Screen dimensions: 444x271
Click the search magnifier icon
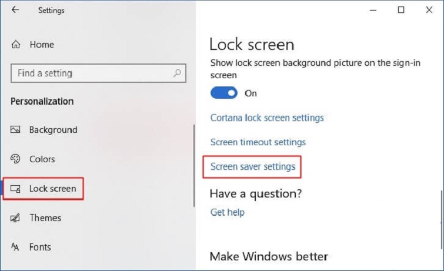click(x=176, y=73)
